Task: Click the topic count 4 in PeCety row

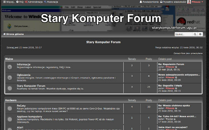Action: coord(132,107)
